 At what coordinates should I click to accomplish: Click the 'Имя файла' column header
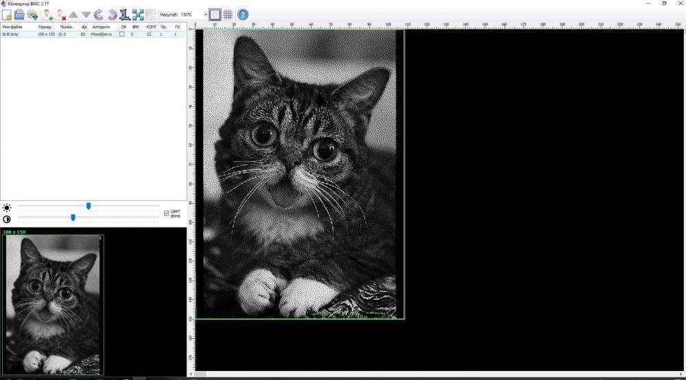coord(11,27)
